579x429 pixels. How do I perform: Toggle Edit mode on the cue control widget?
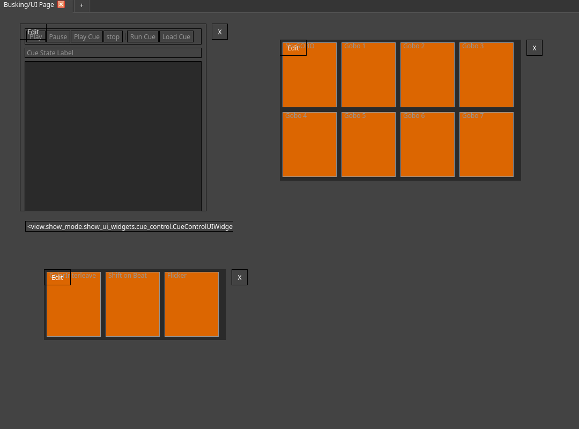33,32
